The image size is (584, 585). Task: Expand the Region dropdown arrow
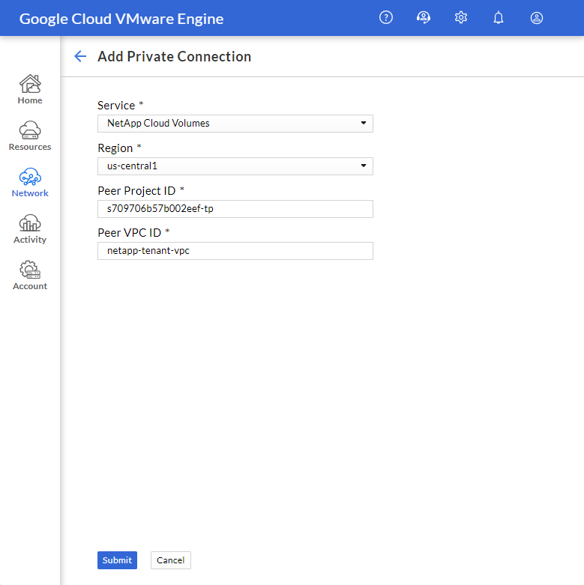[364, 166]
